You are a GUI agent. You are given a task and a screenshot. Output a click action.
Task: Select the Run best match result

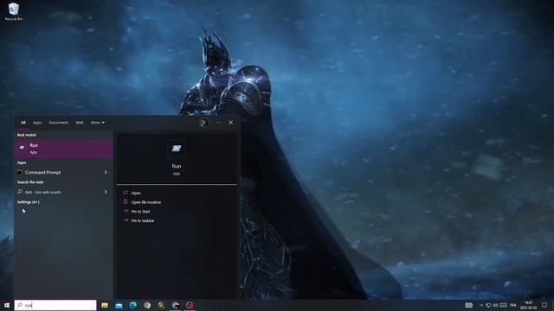coord(63,149)
